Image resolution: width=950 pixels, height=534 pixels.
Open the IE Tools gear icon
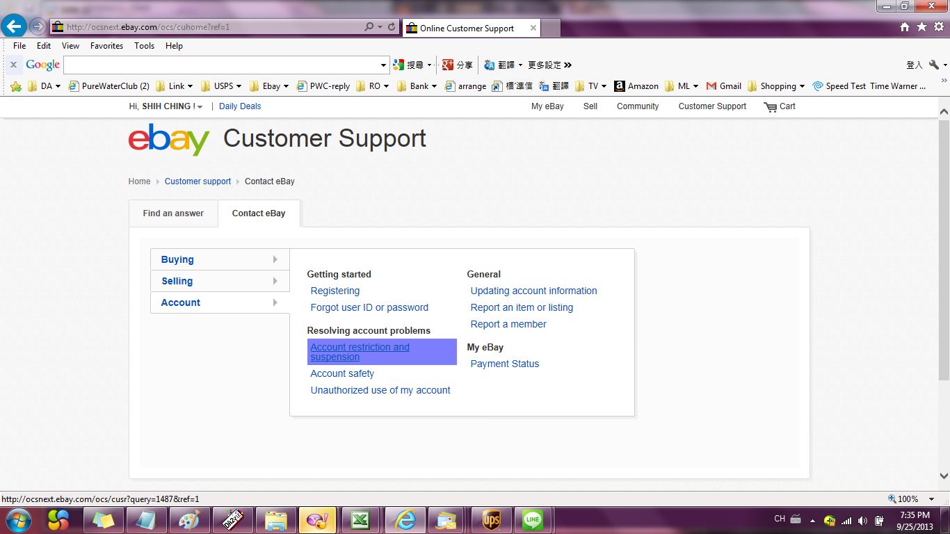[x=939, y=26]
